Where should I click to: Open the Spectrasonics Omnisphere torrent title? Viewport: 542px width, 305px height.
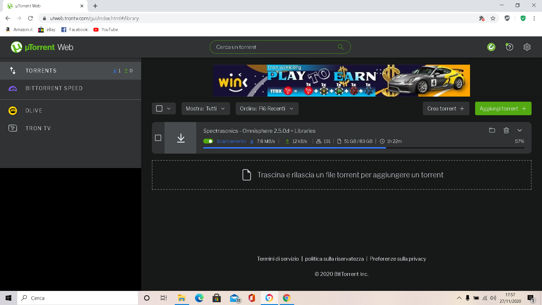(259, 131)
